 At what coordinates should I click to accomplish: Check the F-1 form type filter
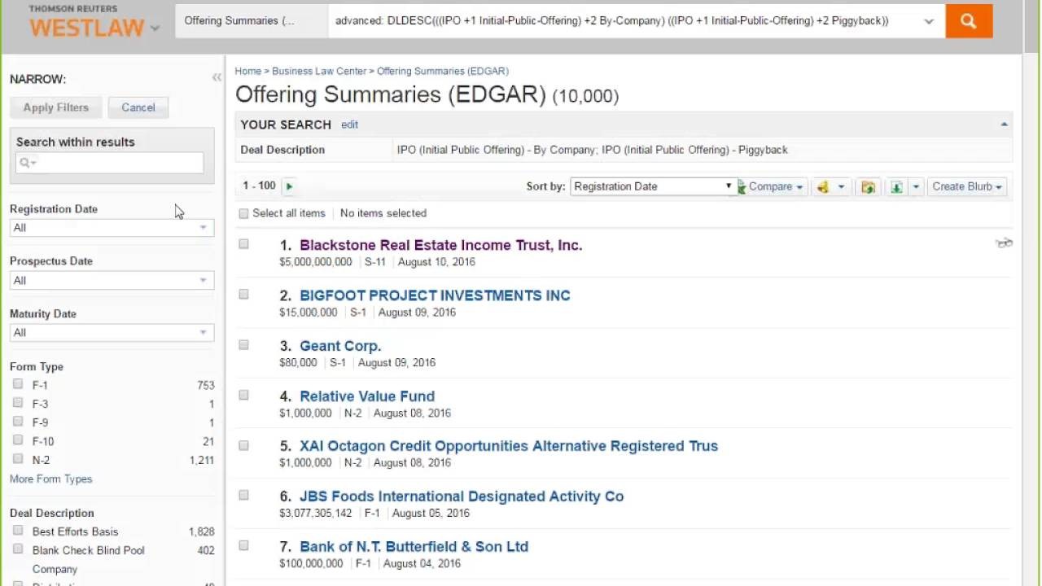pyautogui.click(x=18, y=384)
